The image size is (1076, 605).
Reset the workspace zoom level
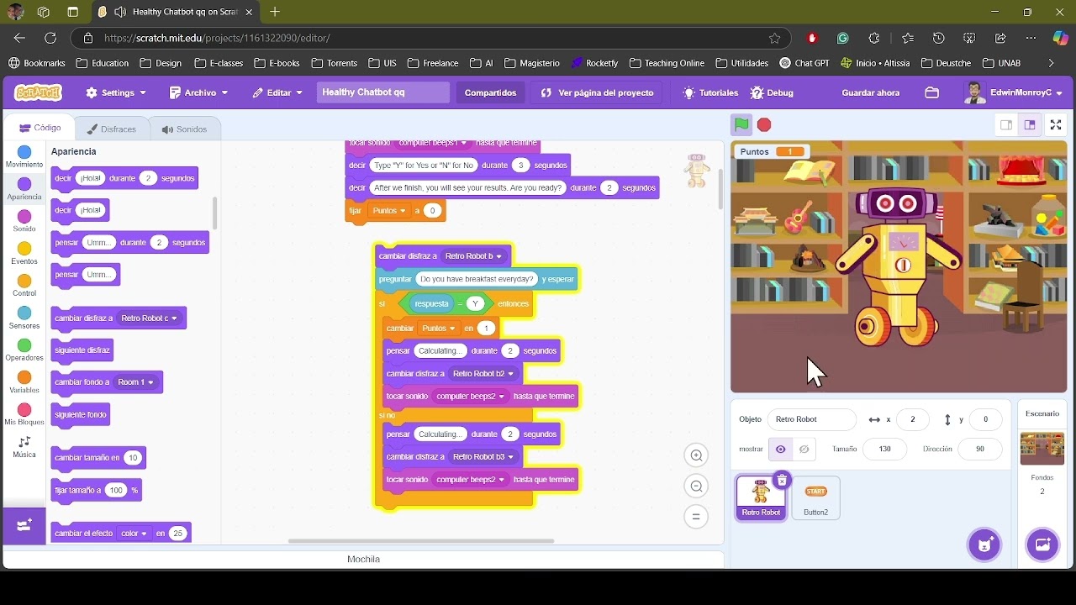(x=696, y=516)
